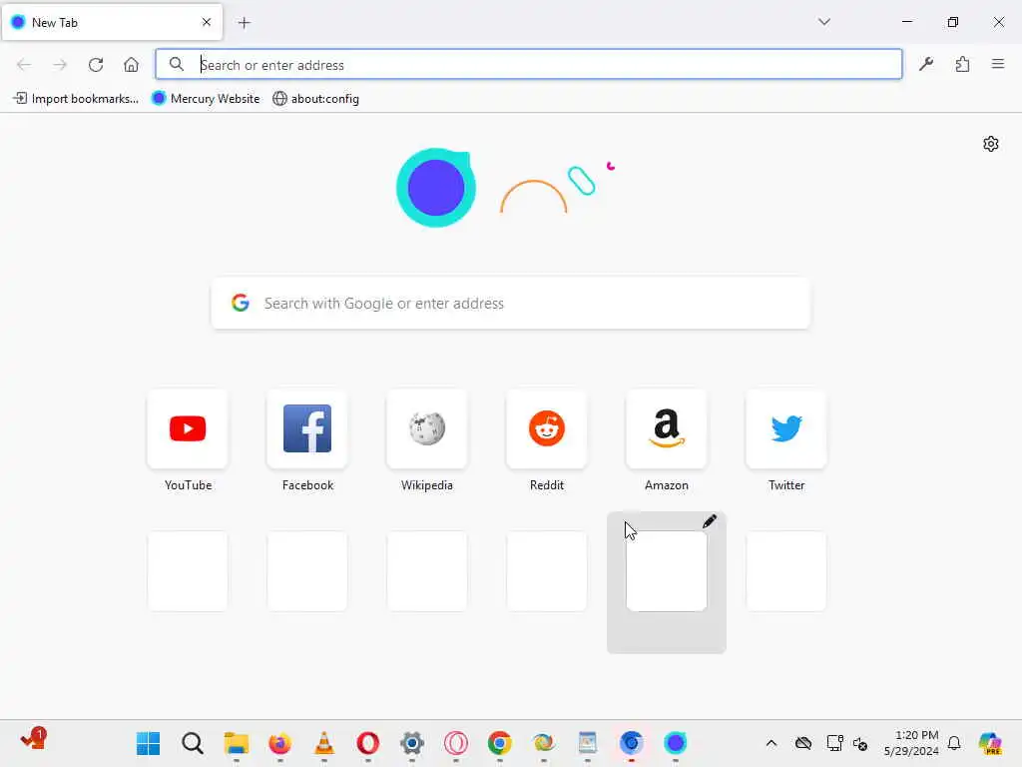The image size is (1022, 767).
Task: Click the Mercury logo on page
Action: tap(436, 187)
